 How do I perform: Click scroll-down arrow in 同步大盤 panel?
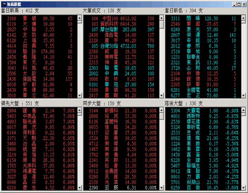click(162, 188)
